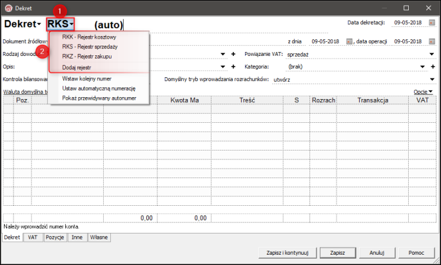Screen dimensions: 441x265
Task: Switch to the VAT tab
Action: tap(33, 237)
